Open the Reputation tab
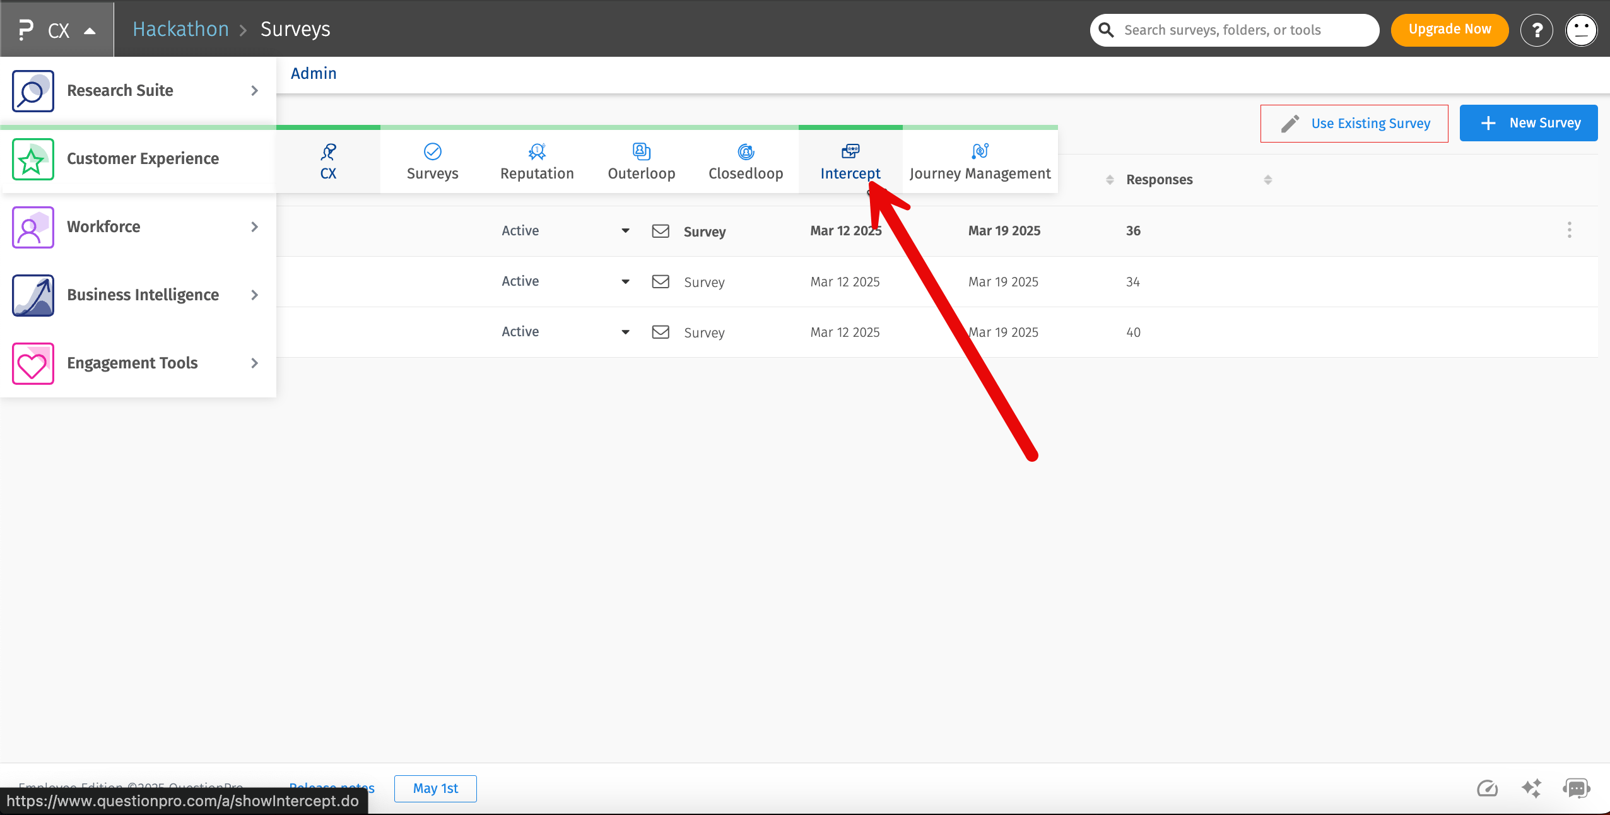Viewport: 1610px width, 815px height. (537, 161)
